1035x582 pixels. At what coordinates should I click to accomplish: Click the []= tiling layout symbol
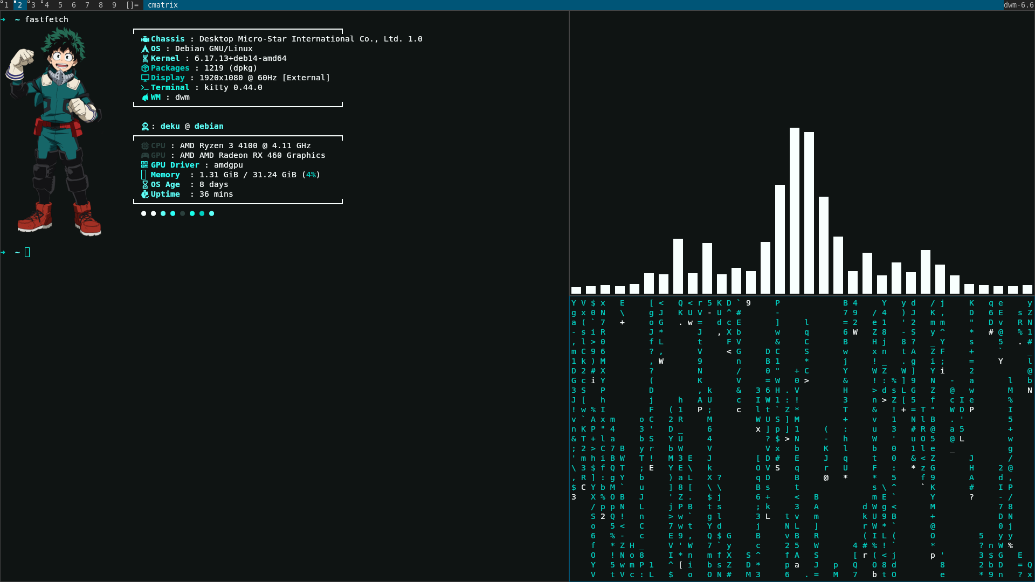tap(132, 5)
